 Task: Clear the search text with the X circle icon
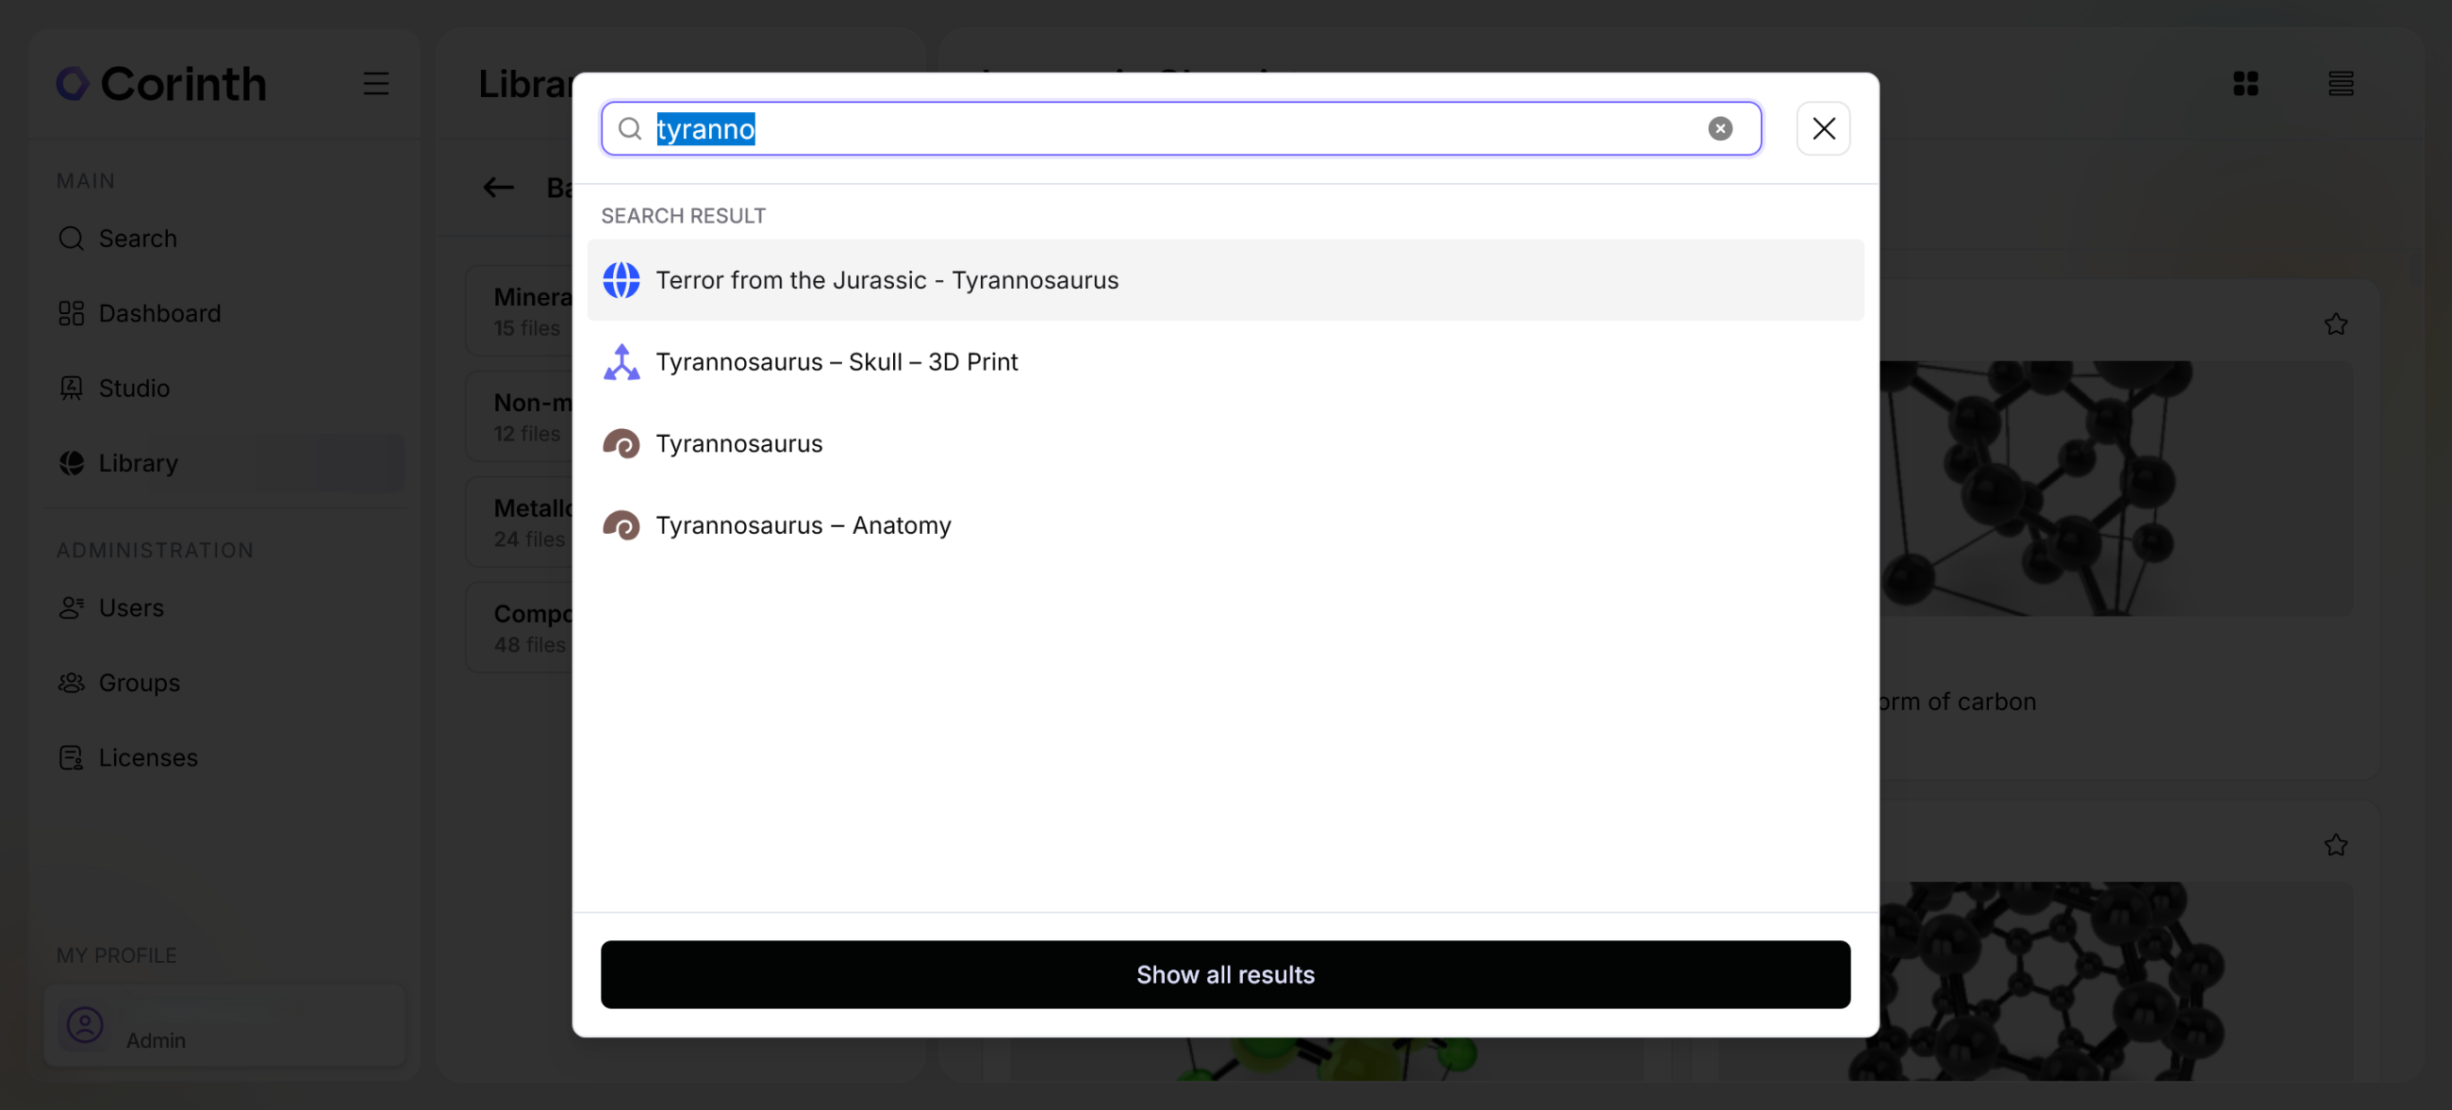point(1719,128)
